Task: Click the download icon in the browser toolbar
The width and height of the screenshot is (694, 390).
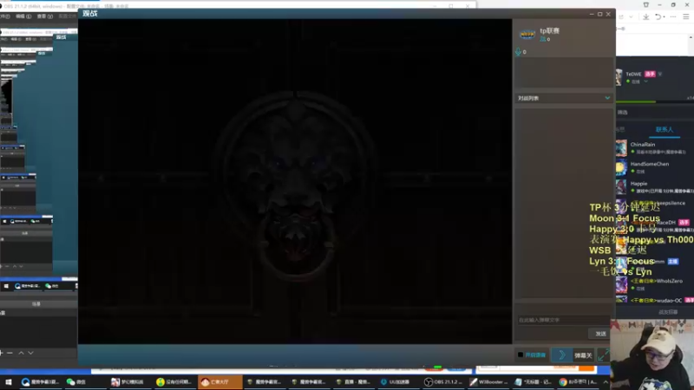Action: pos(645,16)
